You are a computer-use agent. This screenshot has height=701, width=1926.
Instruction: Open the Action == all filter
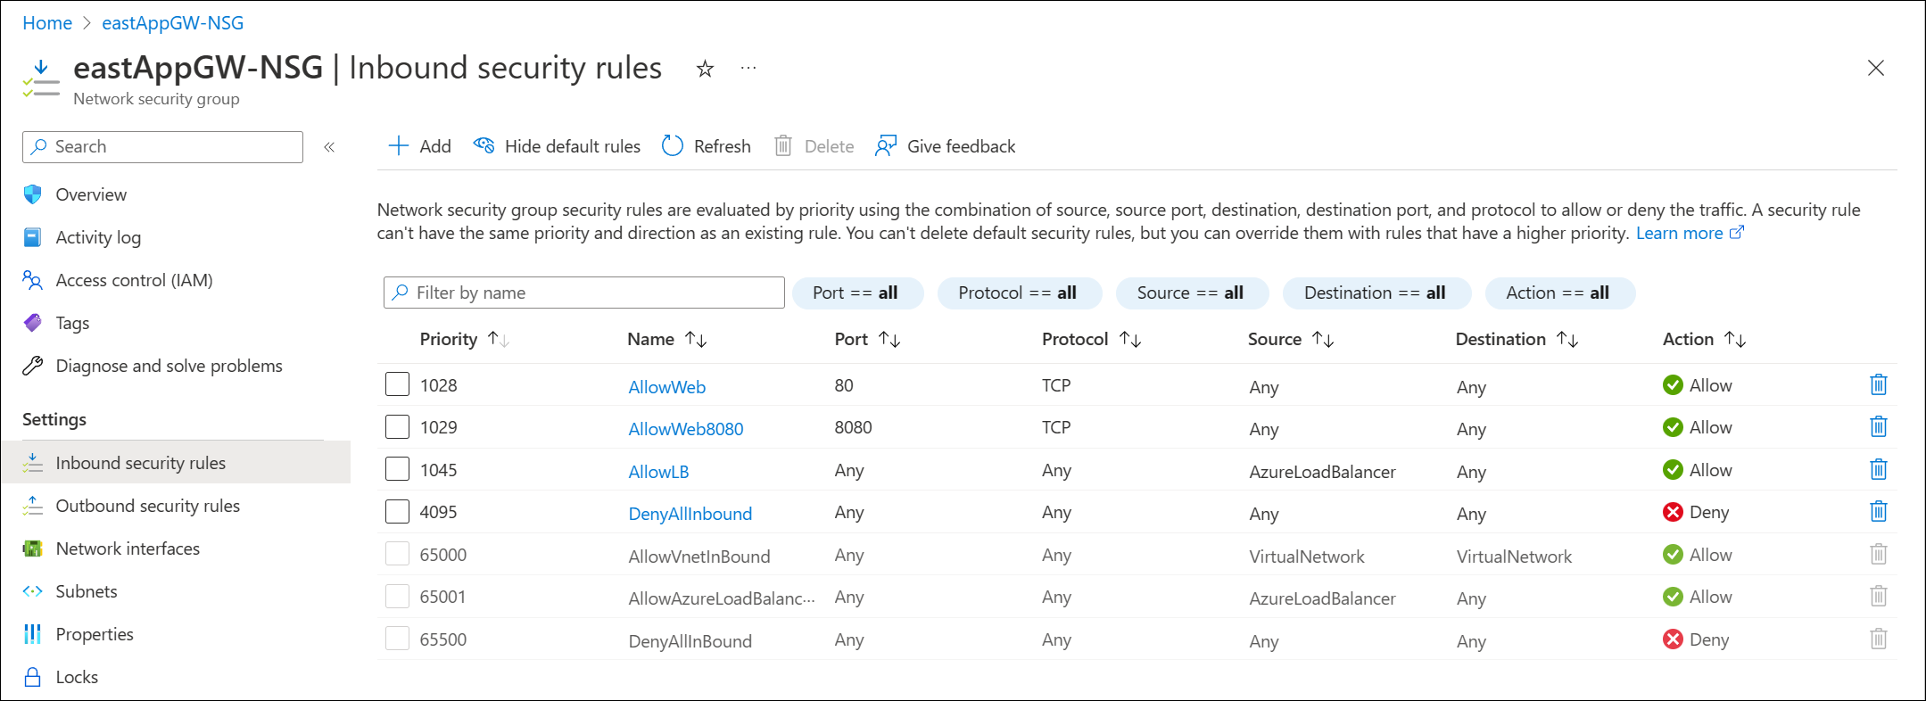(1559, 293)
